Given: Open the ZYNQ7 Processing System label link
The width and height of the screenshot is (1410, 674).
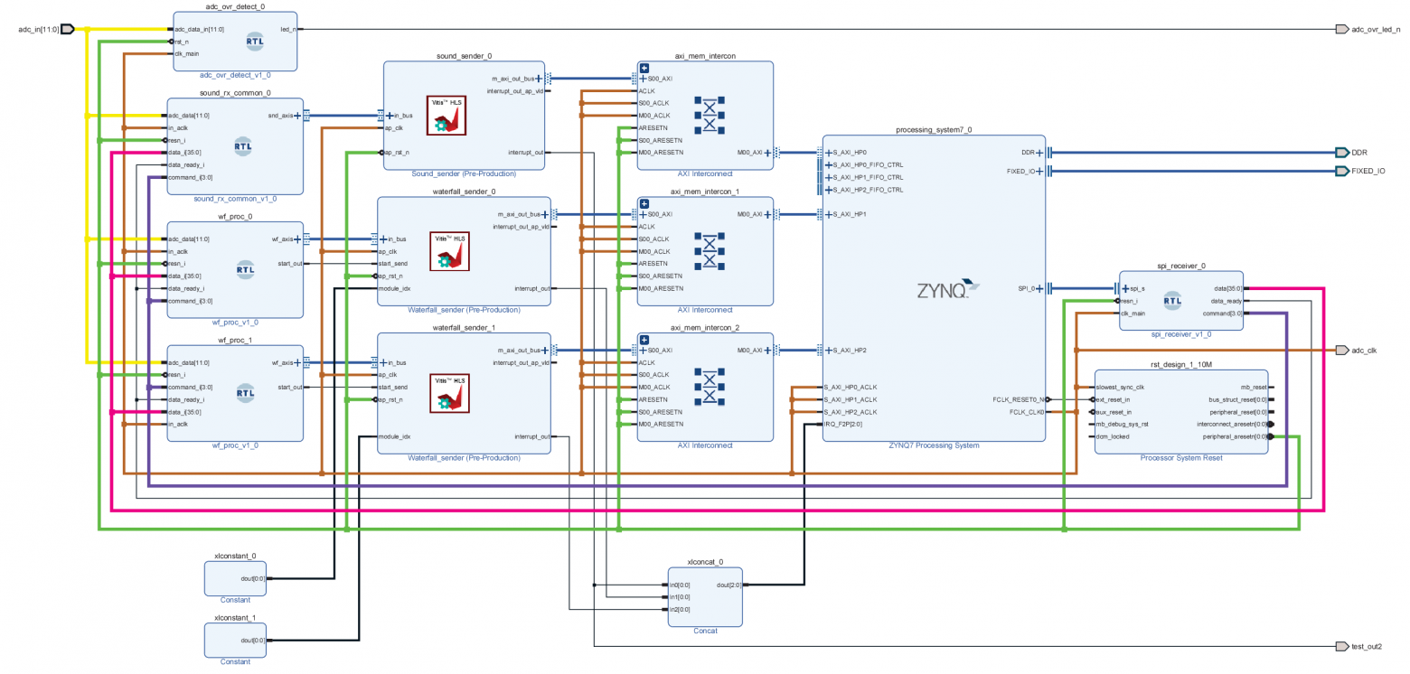Looking at the screenshot, I should 934,445.
